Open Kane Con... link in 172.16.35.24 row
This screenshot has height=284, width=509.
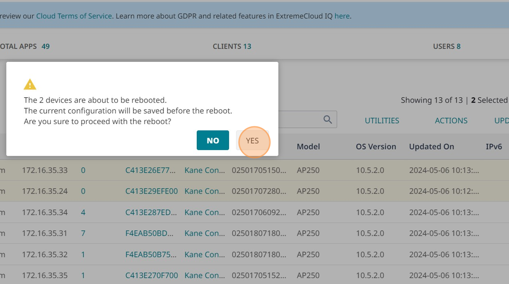tap(205, 191)
